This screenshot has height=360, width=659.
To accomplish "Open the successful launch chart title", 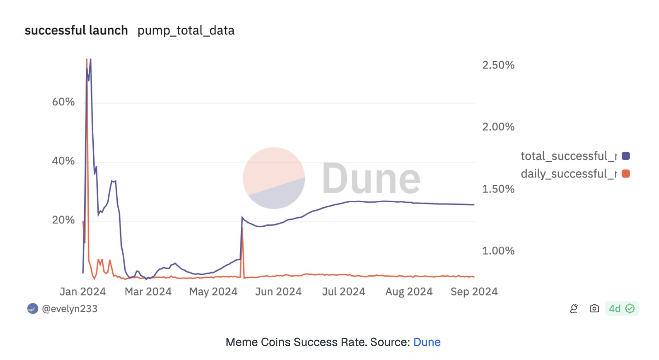I will click(76, 30).
